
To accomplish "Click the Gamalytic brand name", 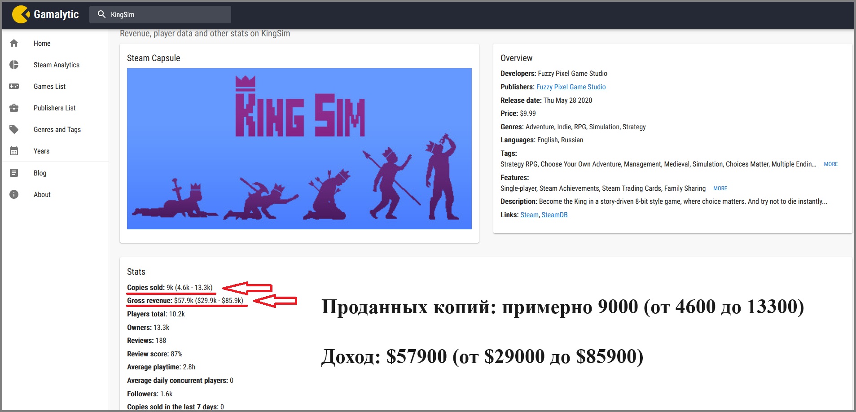I will coord(56,14).
